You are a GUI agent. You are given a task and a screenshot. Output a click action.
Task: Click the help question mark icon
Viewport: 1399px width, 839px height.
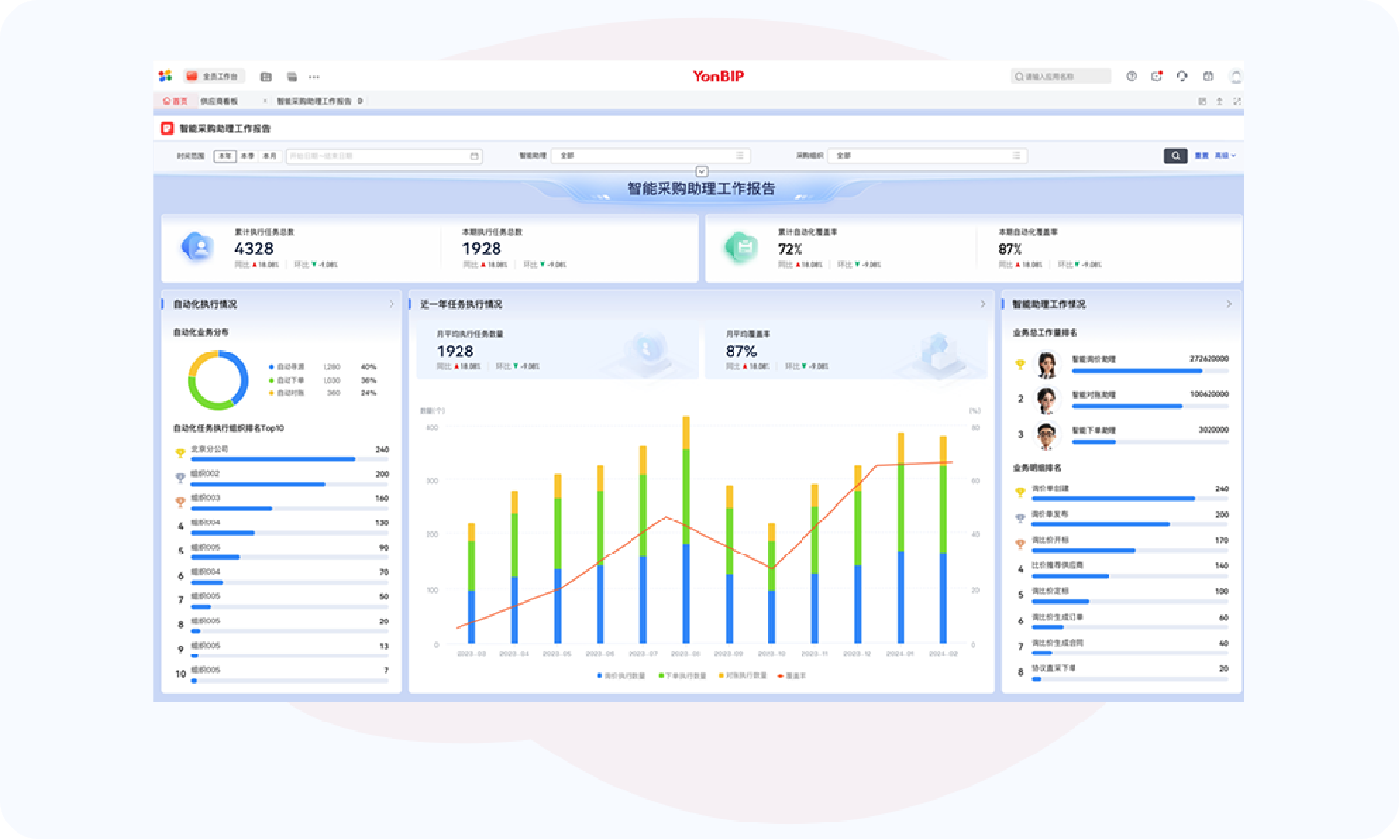click(1131, 76)
